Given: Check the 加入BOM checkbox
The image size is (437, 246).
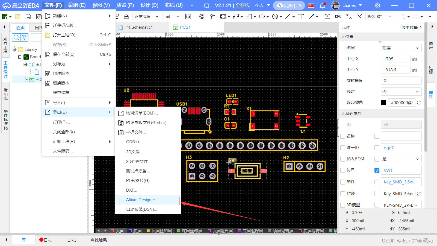Looking at the screenshot, I should click(343, 159).
